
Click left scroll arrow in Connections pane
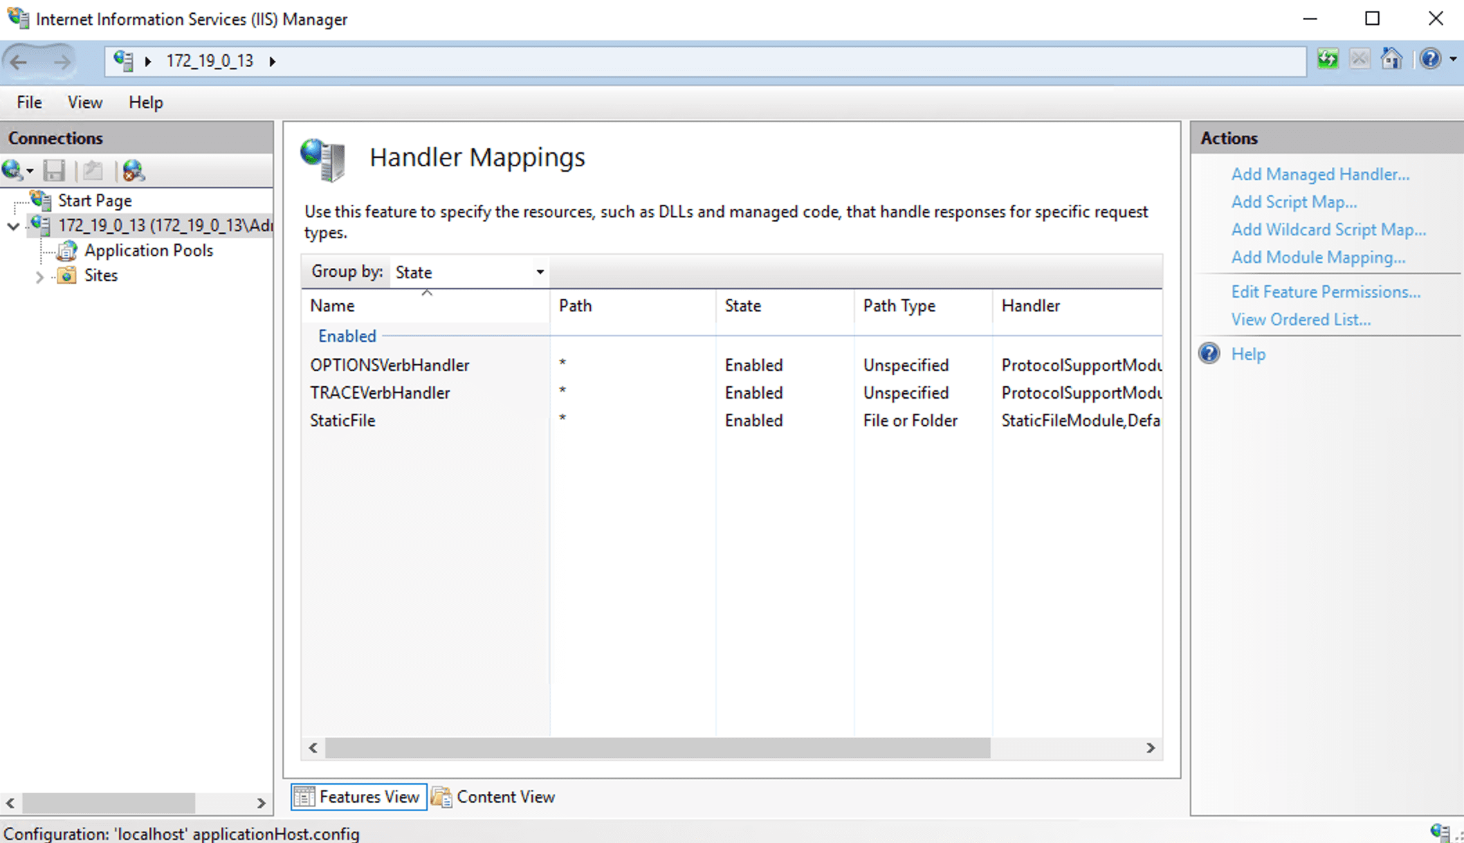click(10, 803)
